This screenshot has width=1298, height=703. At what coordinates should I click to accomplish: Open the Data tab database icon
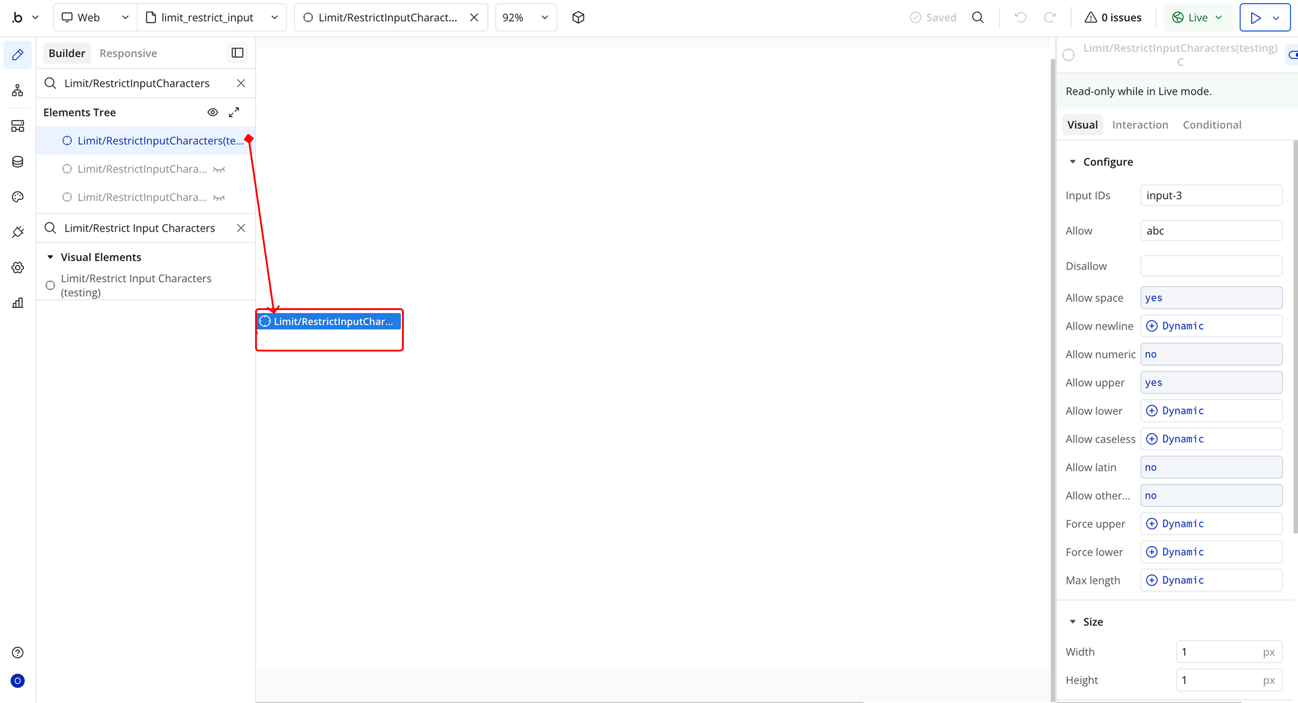tap(18, 161)
